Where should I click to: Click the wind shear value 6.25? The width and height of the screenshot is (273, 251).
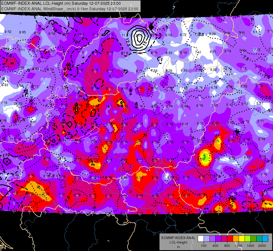tap(216, 141)
